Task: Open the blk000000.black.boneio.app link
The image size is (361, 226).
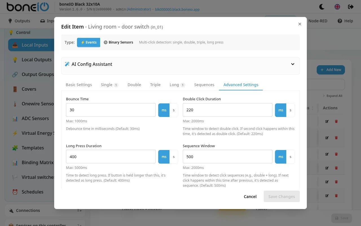Action: coord(177,9)
